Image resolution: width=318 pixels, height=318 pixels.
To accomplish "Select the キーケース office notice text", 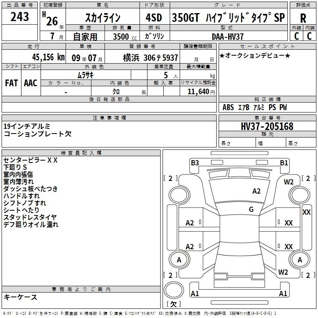I will [20, 297].
